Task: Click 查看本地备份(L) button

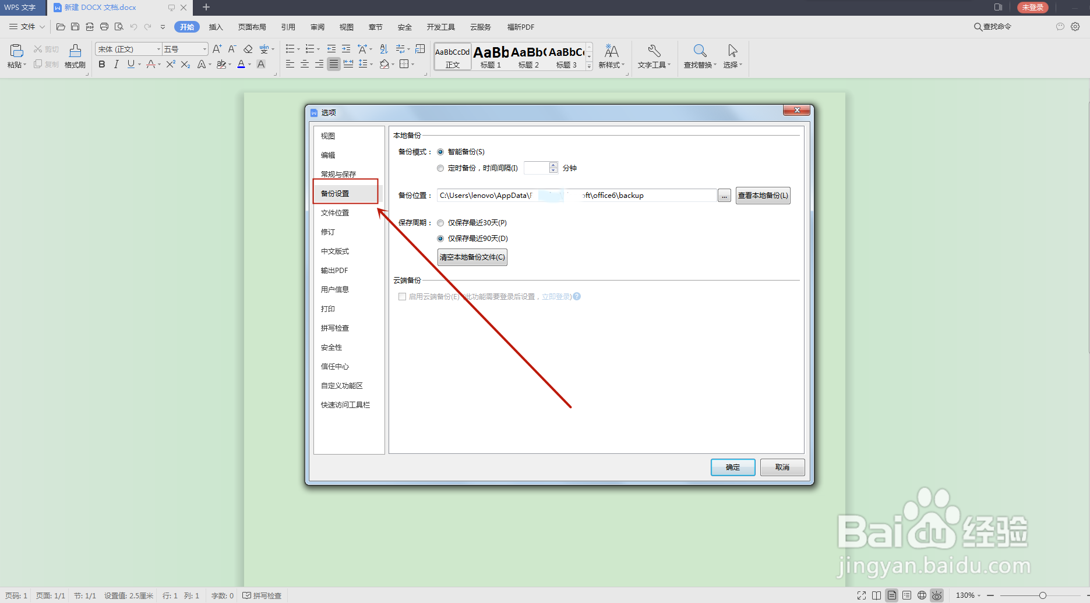Action: pyautogui.click(x=763, y=196)
